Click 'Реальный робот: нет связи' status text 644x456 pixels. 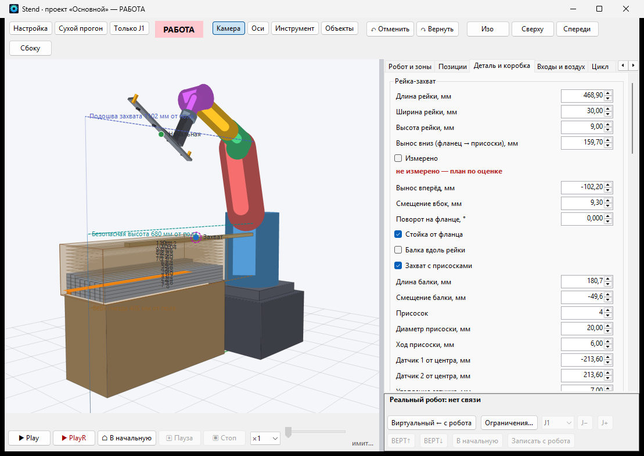coord(435,399)
